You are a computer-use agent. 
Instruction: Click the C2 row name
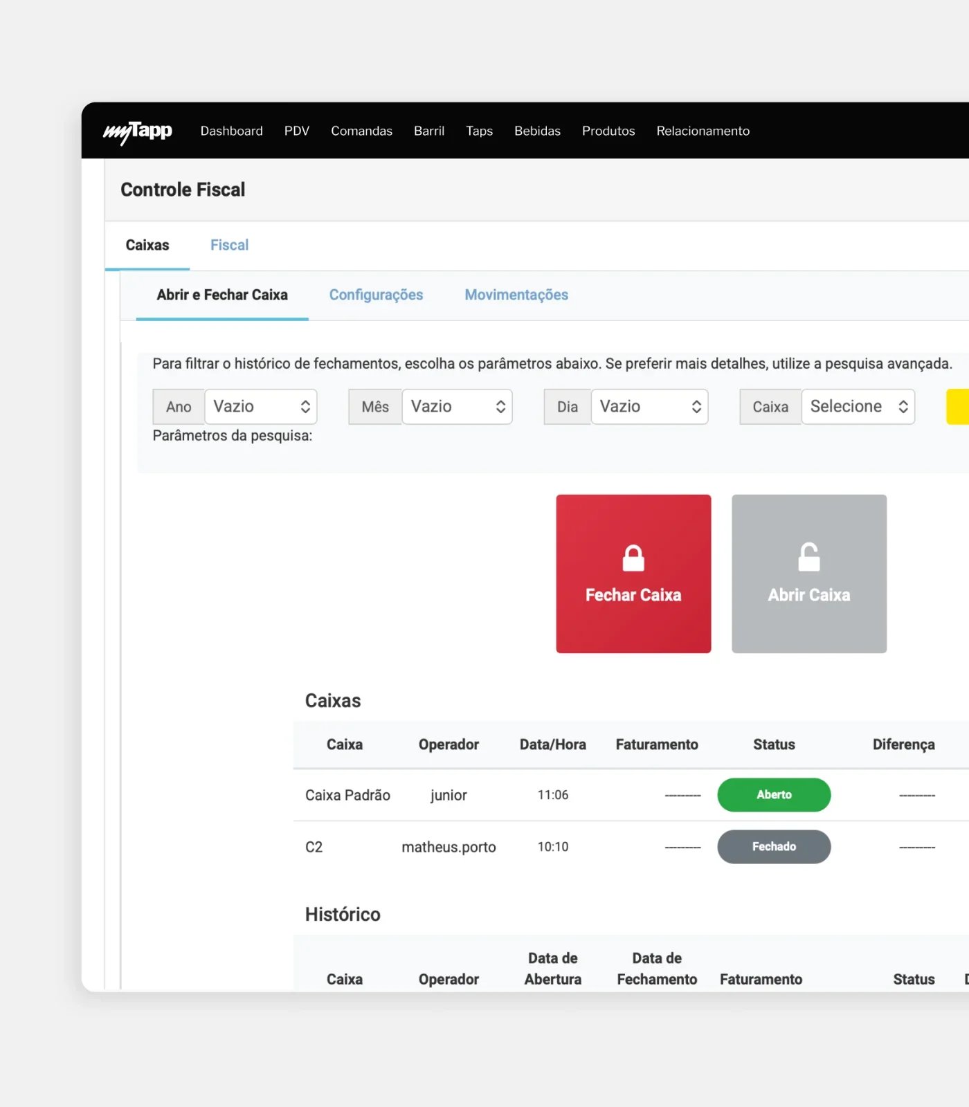pos(314,848)
